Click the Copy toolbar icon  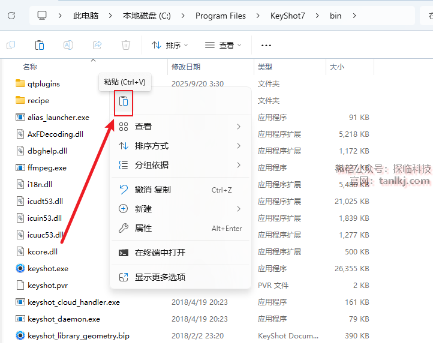[x=11, y=45]
